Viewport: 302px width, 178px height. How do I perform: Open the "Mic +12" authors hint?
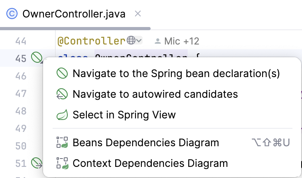(181, 41)
